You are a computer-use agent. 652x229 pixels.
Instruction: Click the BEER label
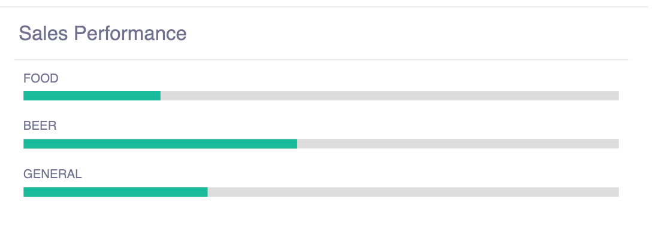(40, 126)
